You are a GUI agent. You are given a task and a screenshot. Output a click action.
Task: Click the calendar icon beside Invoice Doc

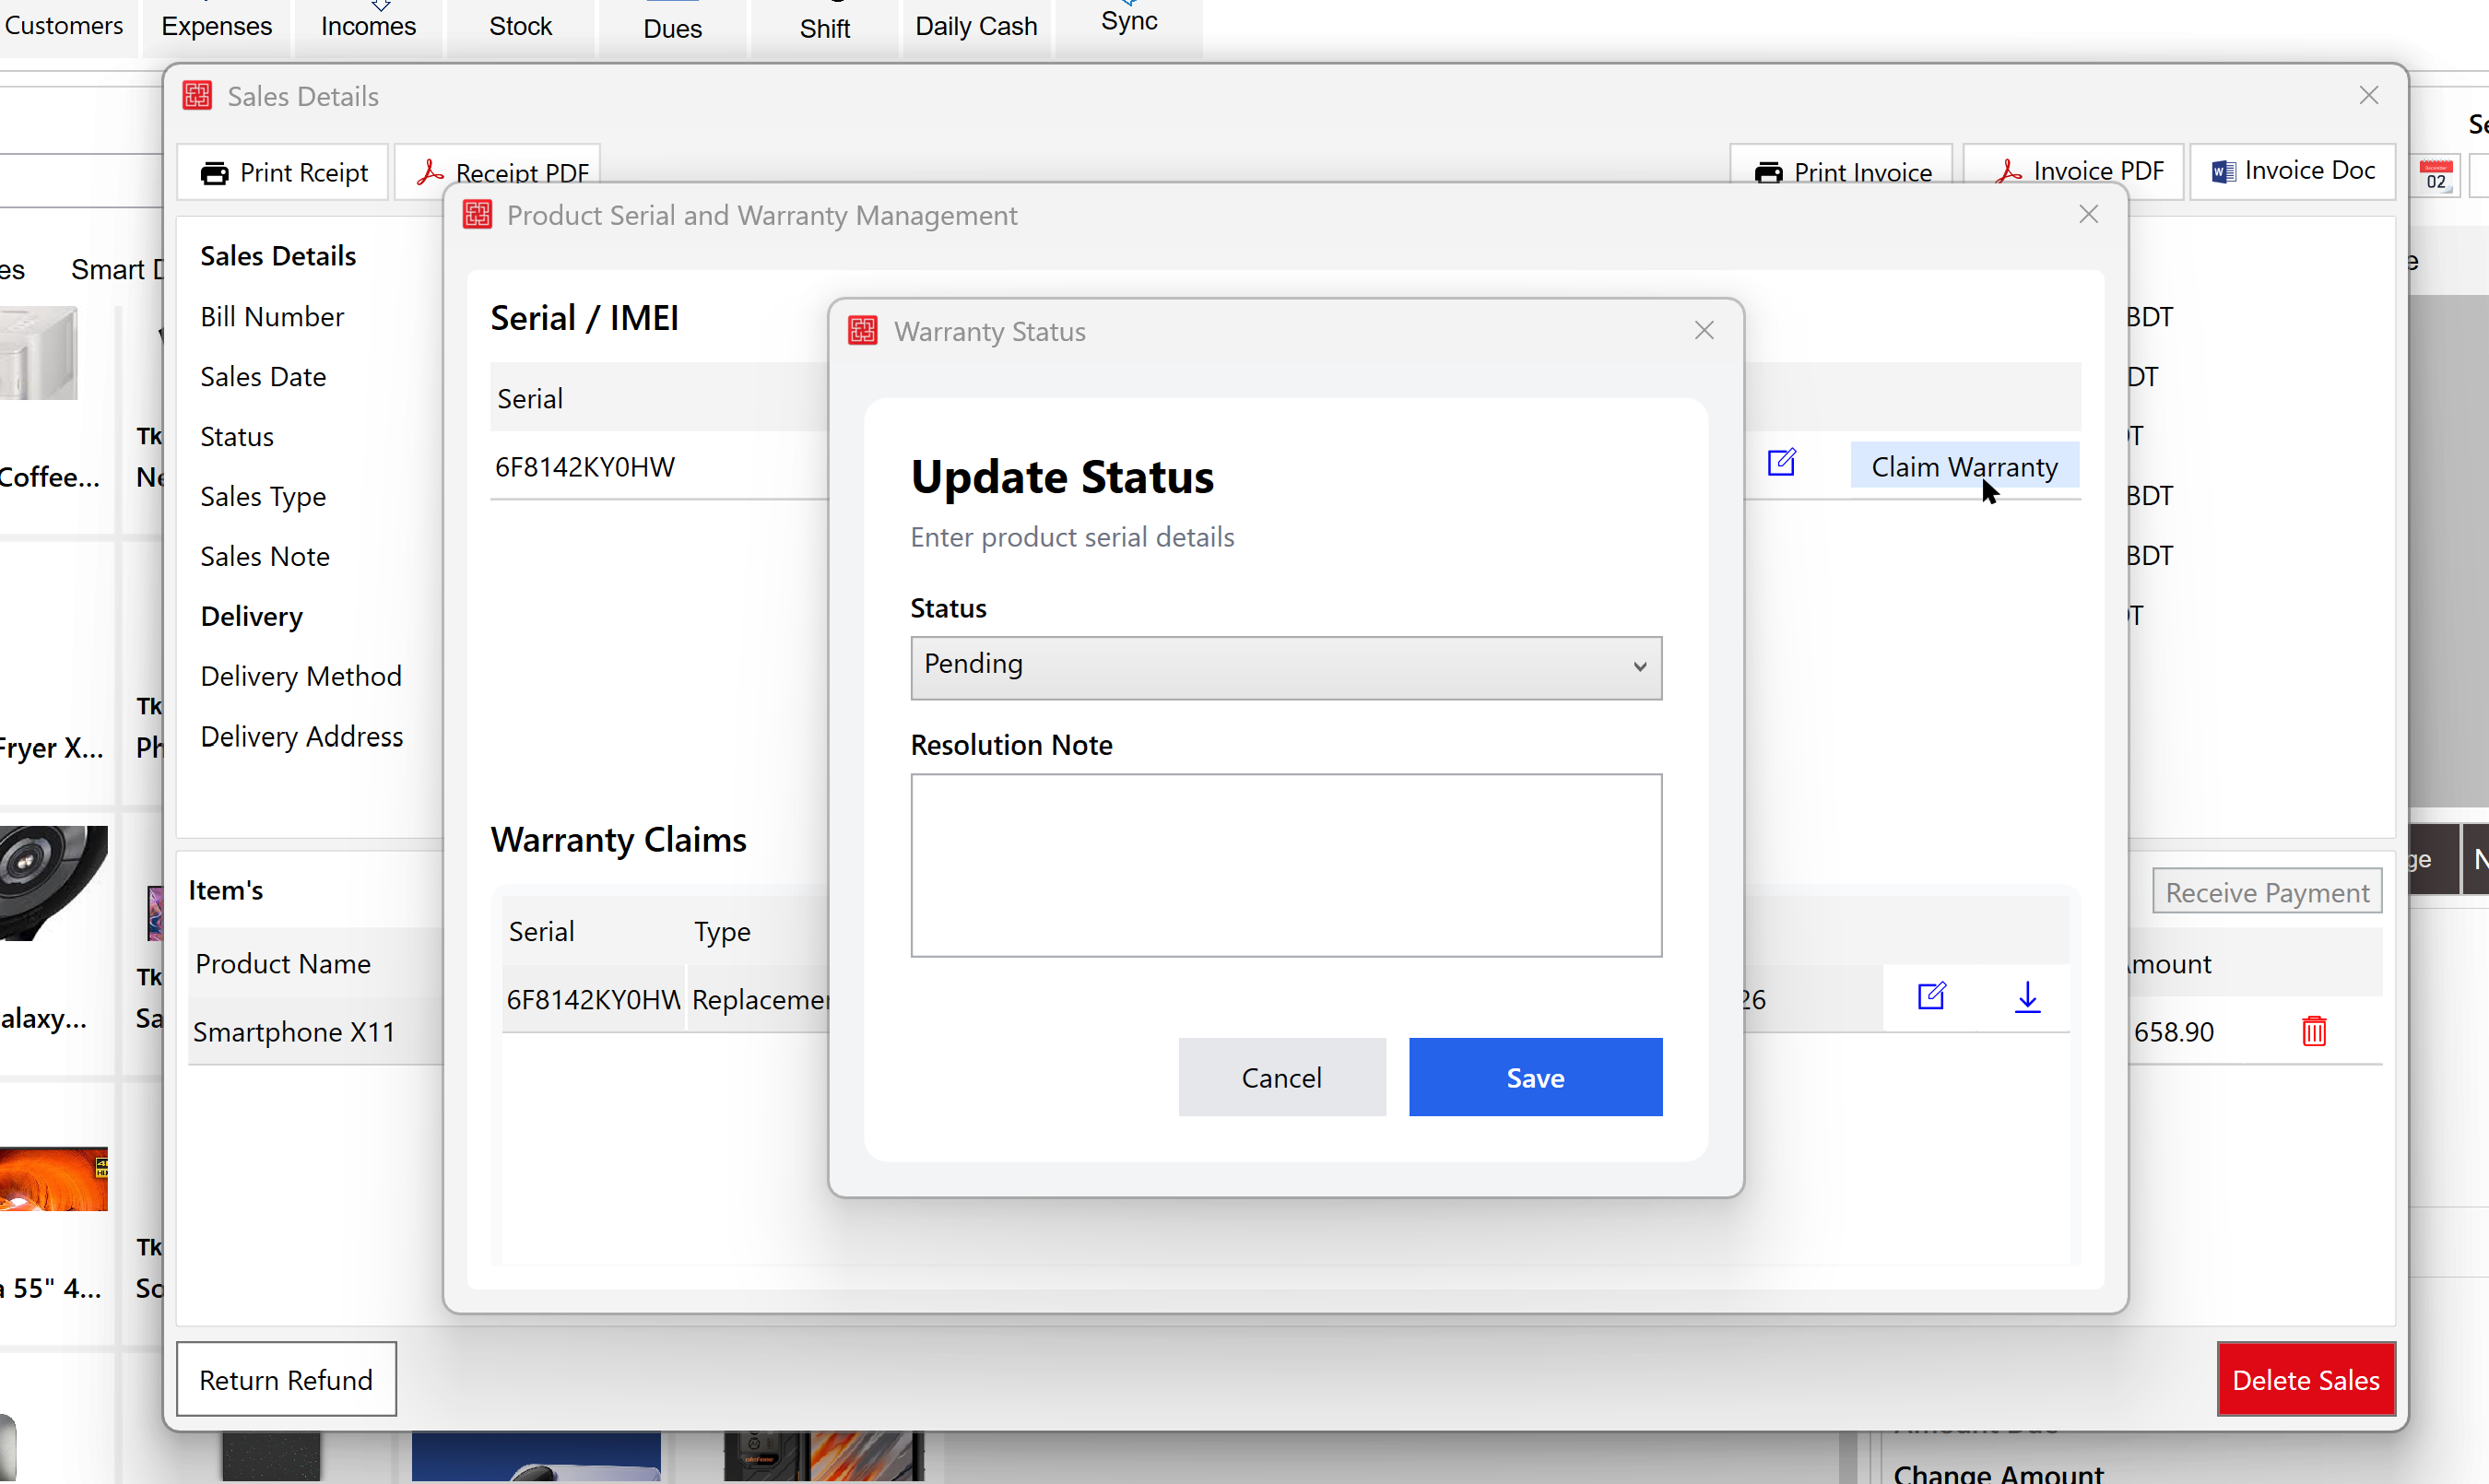coord(2435,175)
